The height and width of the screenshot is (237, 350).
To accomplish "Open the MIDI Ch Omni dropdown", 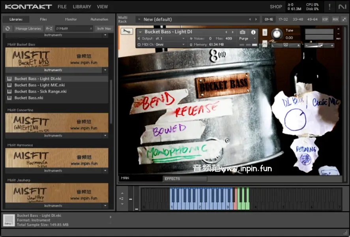I will point(170,45).
